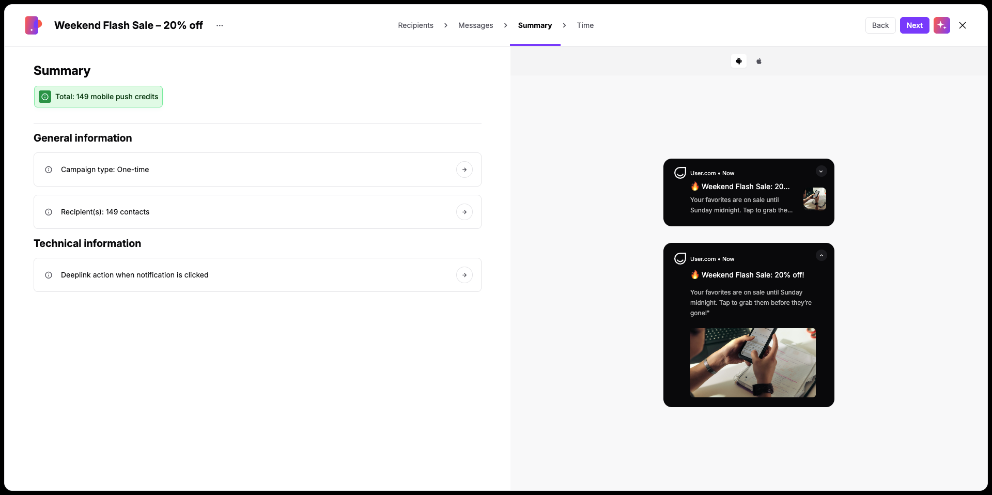Click large image in expanded notification
Screen dimensions: 992x495
click(x=753, y=363)
